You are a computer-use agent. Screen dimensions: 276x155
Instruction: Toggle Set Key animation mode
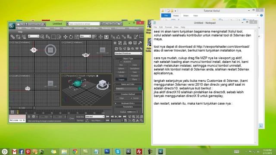pos(80,121)
